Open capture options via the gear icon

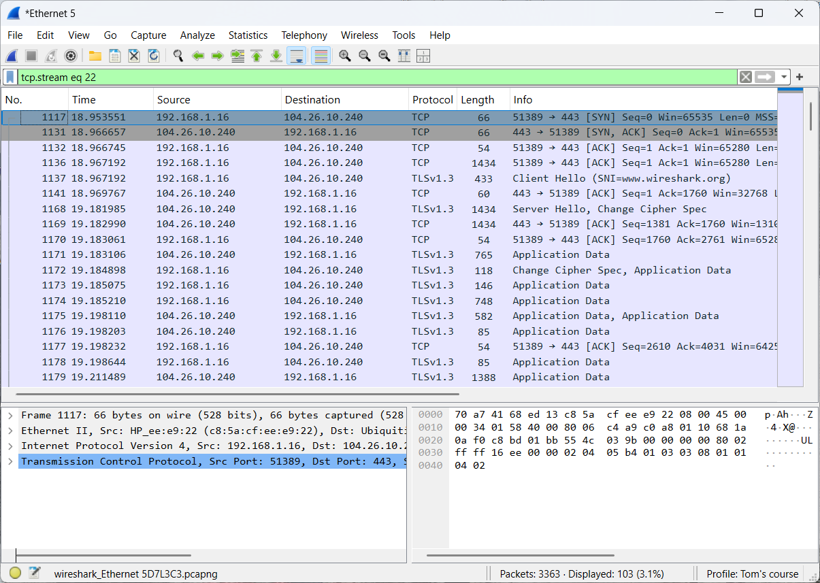point(70,56)
